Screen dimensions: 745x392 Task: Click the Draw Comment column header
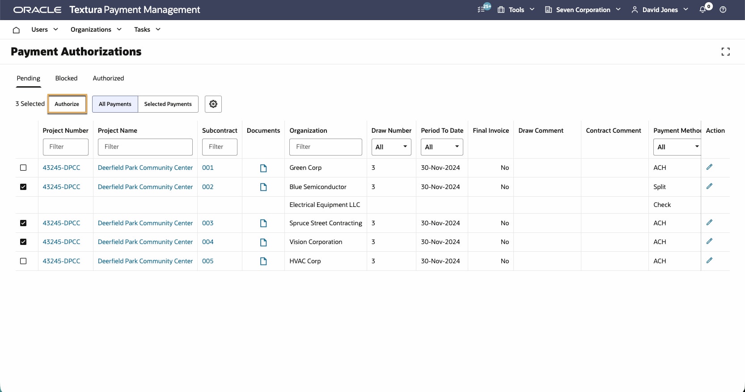(541, 131)
